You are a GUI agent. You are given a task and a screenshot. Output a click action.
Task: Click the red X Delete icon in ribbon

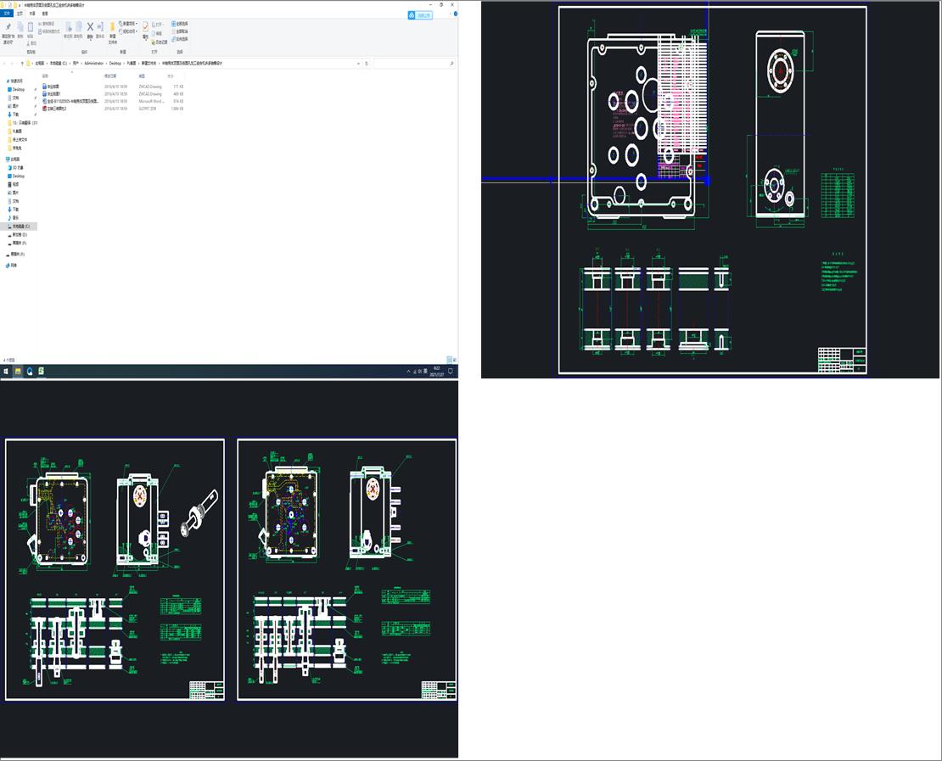coord(90,28)
